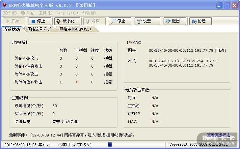Click the blue square 停止 stop button

coord(40,21)
